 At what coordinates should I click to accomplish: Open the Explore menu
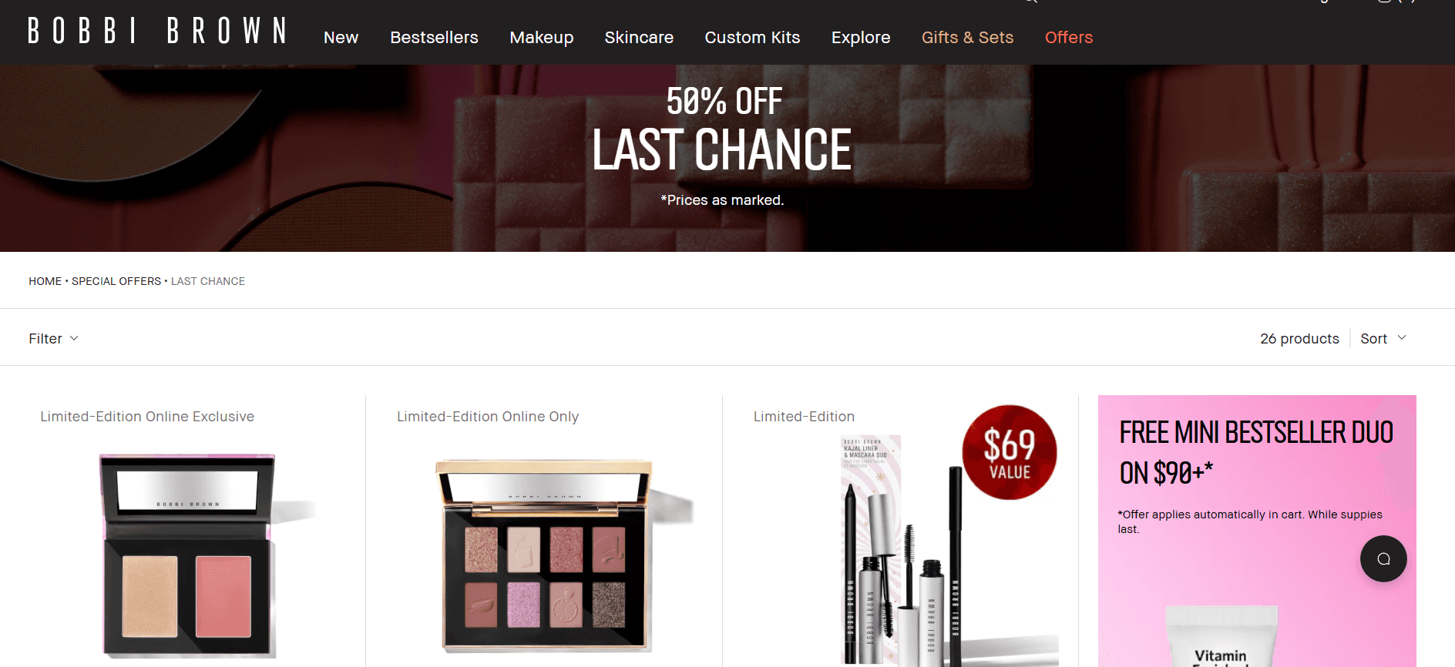[861, 37]
